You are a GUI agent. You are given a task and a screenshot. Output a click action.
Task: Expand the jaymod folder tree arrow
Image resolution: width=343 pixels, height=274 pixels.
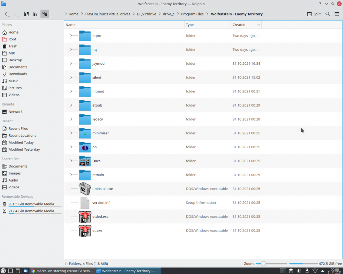click(x=71, y=63)
